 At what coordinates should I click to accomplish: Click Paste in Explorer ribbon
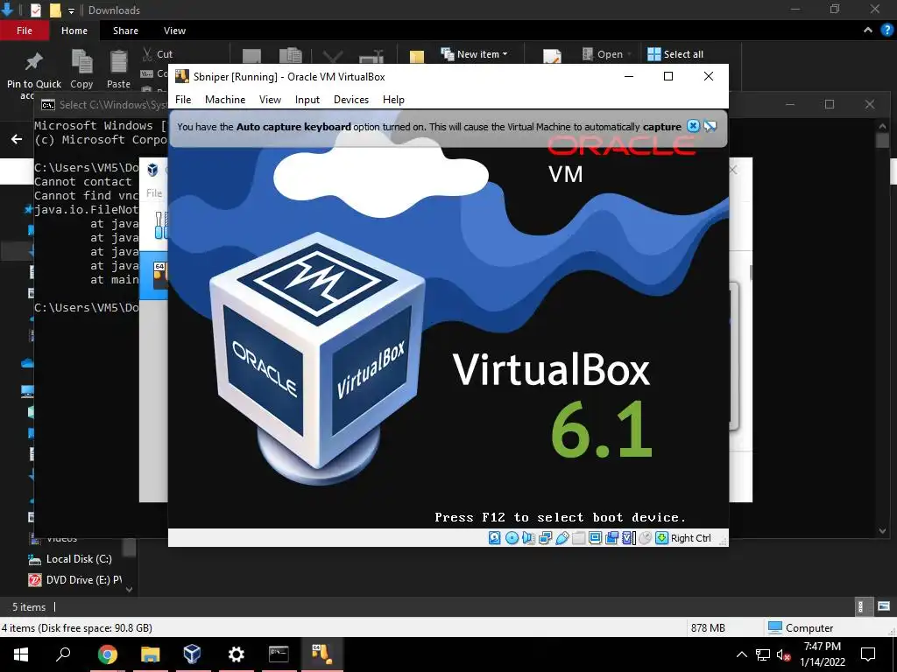[x=118, y=68]
